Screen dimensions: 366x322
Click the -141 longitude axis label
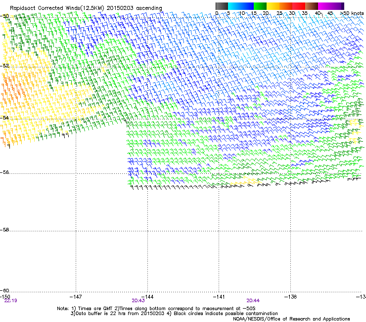coord(219,297)
